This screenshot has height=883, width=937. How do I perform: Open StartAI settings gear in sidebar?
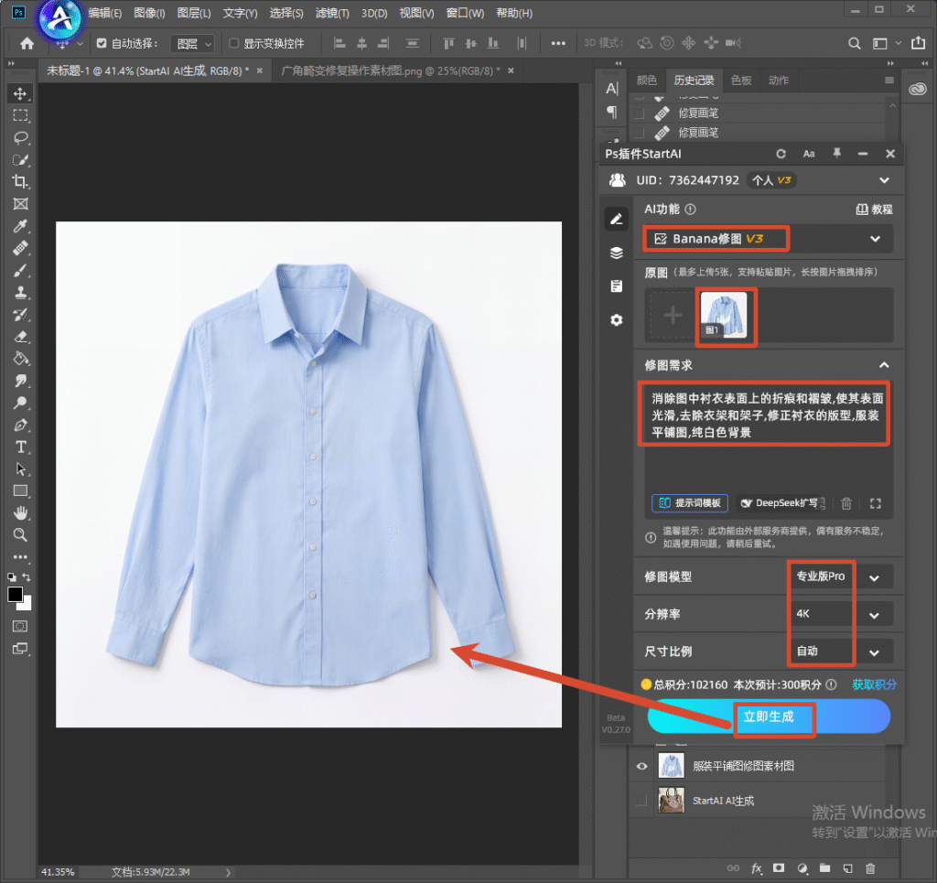click(616, 320)
